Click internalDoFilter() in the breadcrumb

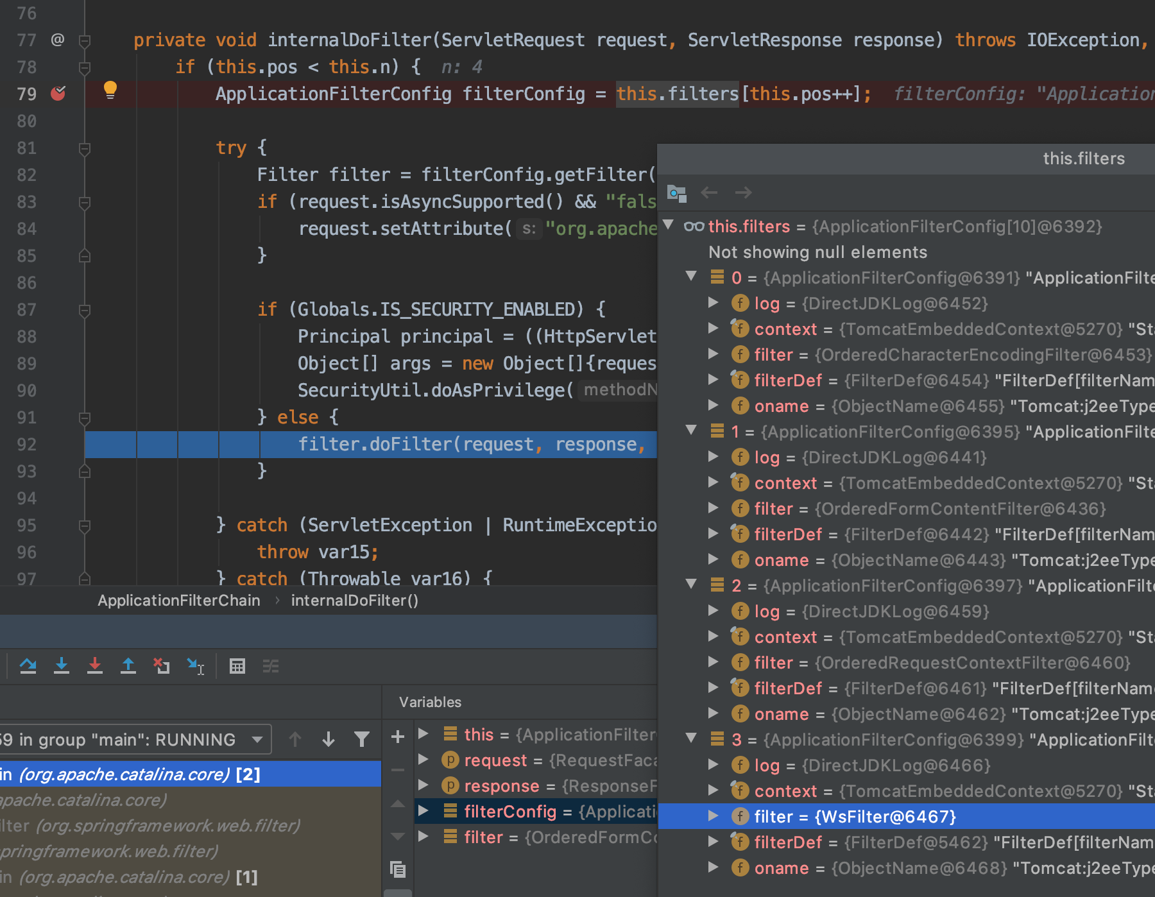(x=355, y=601)
